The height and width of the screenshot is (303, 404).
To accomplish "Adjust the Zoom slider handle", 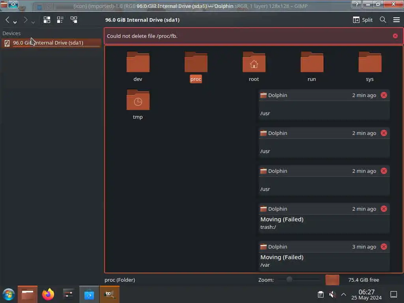I will [x=289, y=279].
